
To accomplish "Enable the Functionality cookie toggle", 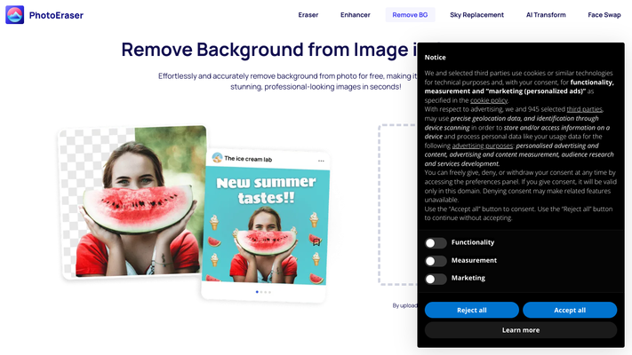I will pos(435,243).
